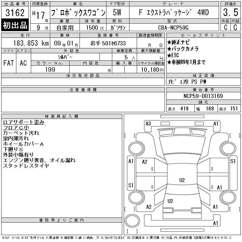Click the 諸元 header
Image resolution: width=242 pixels, height=242 pixels.
point(203,102)
